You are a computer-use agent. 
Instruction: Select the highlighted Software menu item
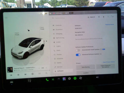click(63, 71)
